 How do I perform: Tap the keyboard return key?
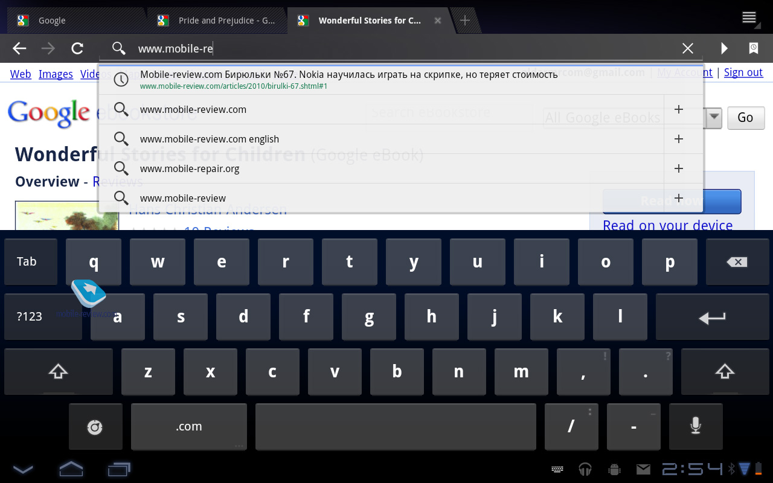[712, 317]
